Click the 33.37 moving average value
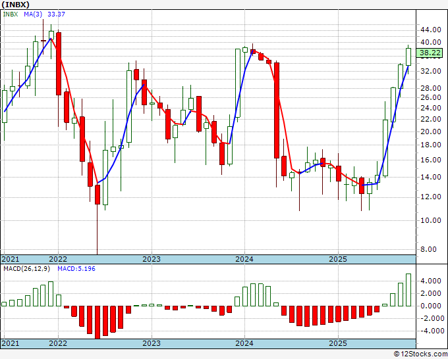 pyautogui.click(x=56, y=14)
